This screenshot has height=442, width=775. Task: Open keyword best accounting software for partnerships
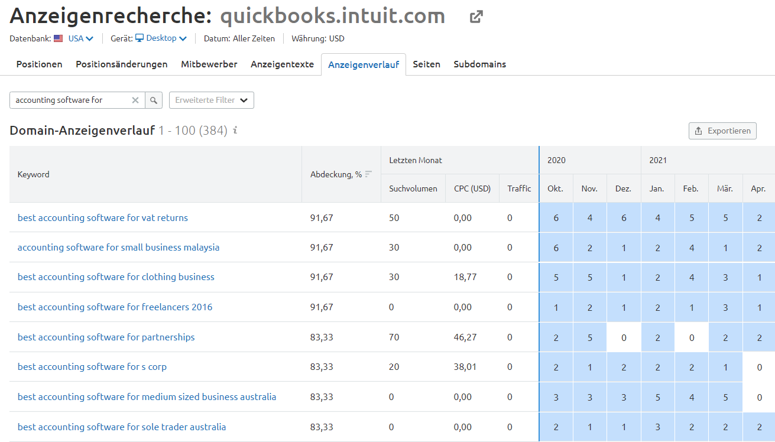106,337
